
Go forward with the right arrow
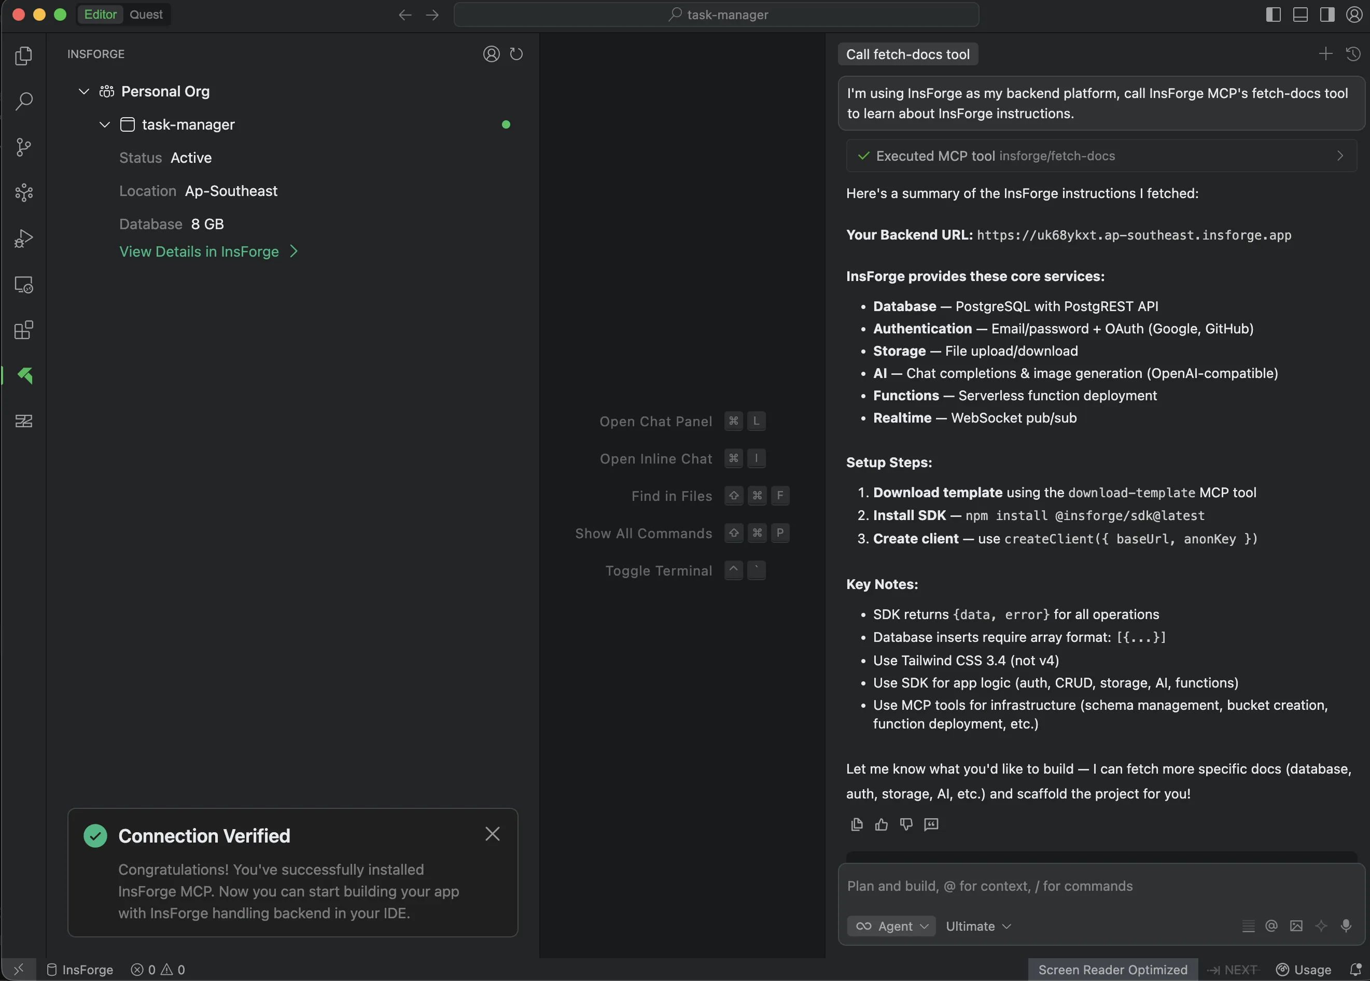click(432, 15)
